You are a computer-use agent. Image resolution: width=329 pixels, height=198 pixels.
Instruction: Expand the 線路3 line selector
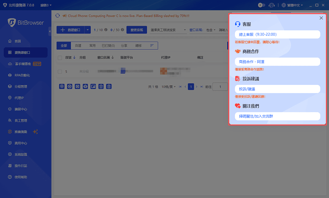coord(44,5)
